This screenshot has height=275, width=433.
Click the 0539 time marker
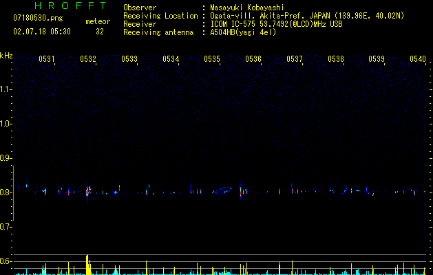pos(377,59)
